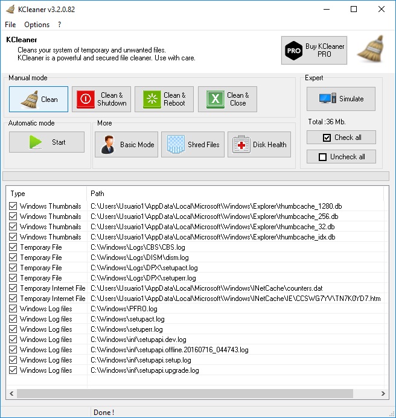
Task: Click the progress bar under the buttons
Action: click(x=196, y=176)
